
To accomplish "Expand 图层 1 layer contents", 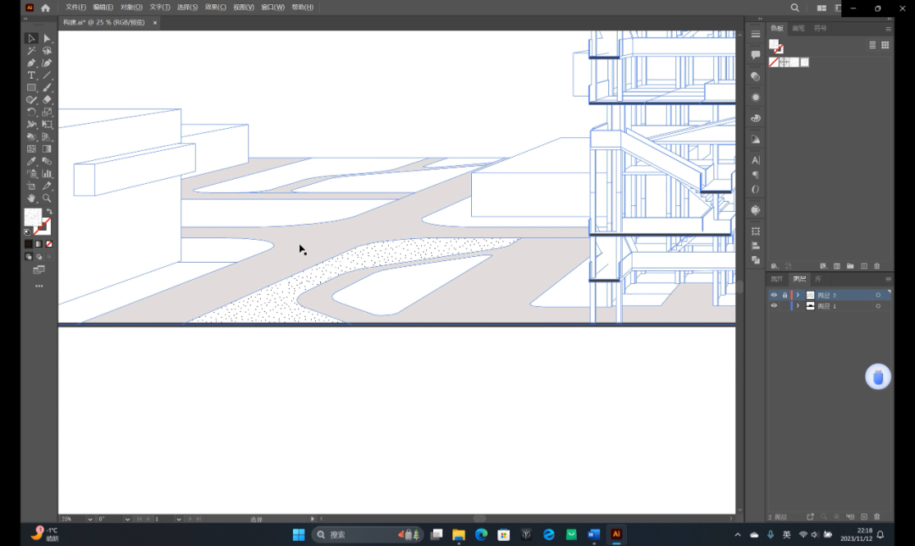I will coord(798,306).
